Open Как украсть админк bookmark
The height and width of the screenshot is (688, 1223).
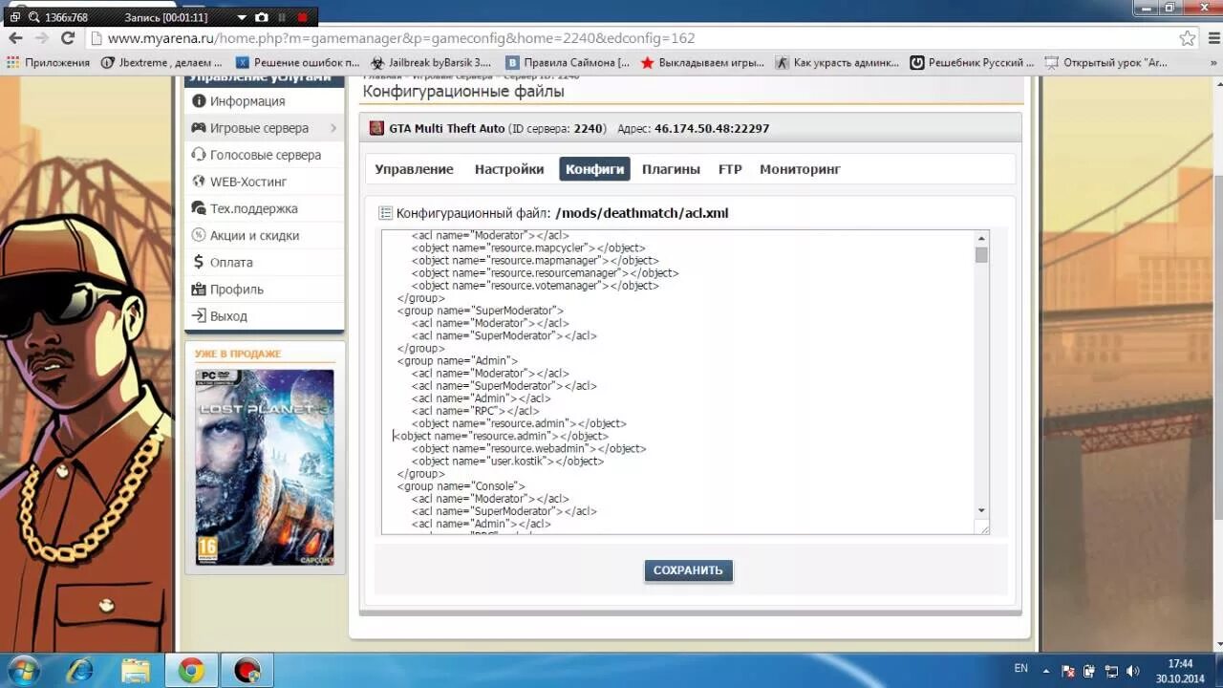click(x=837, y=62)
